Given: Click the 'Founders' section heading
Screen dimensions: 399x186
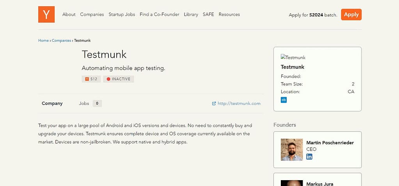Looking at the screenshot, I should tap(285, 125).
